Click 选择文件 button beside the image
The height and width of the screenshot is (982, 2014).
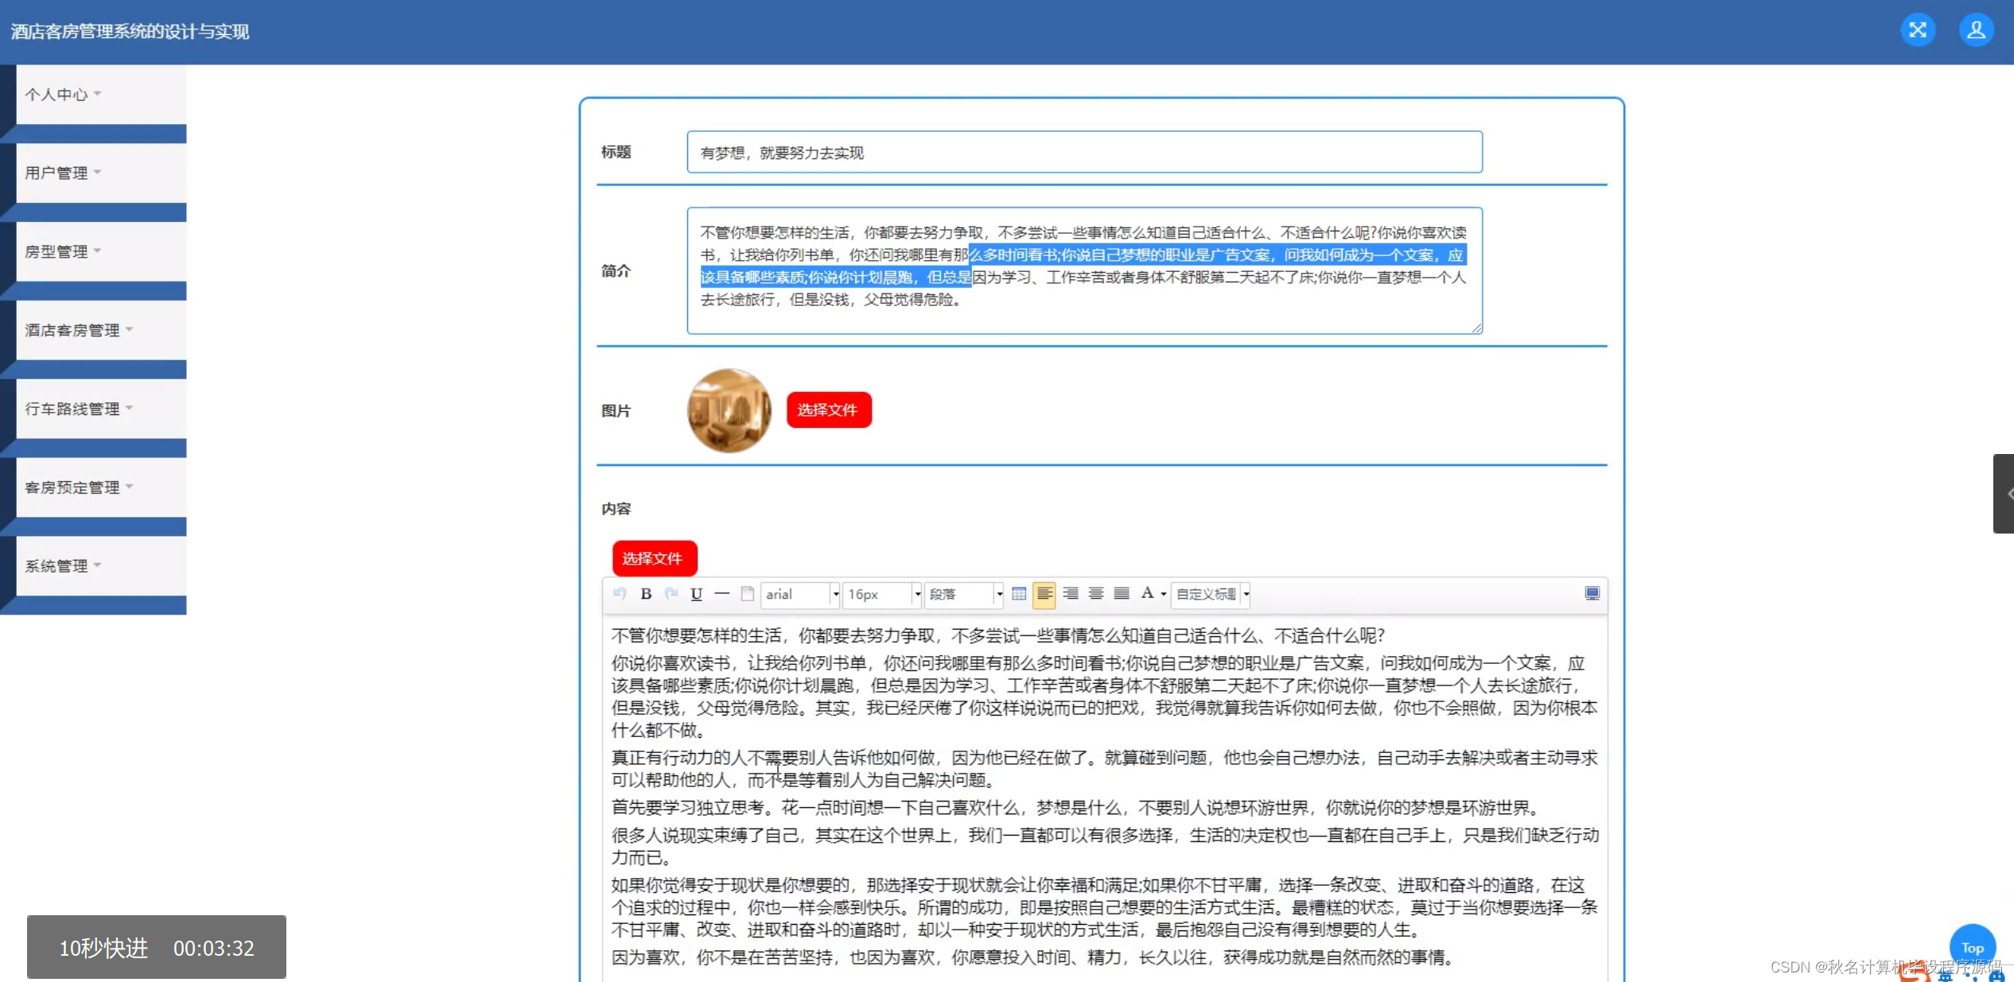point(828,409)
